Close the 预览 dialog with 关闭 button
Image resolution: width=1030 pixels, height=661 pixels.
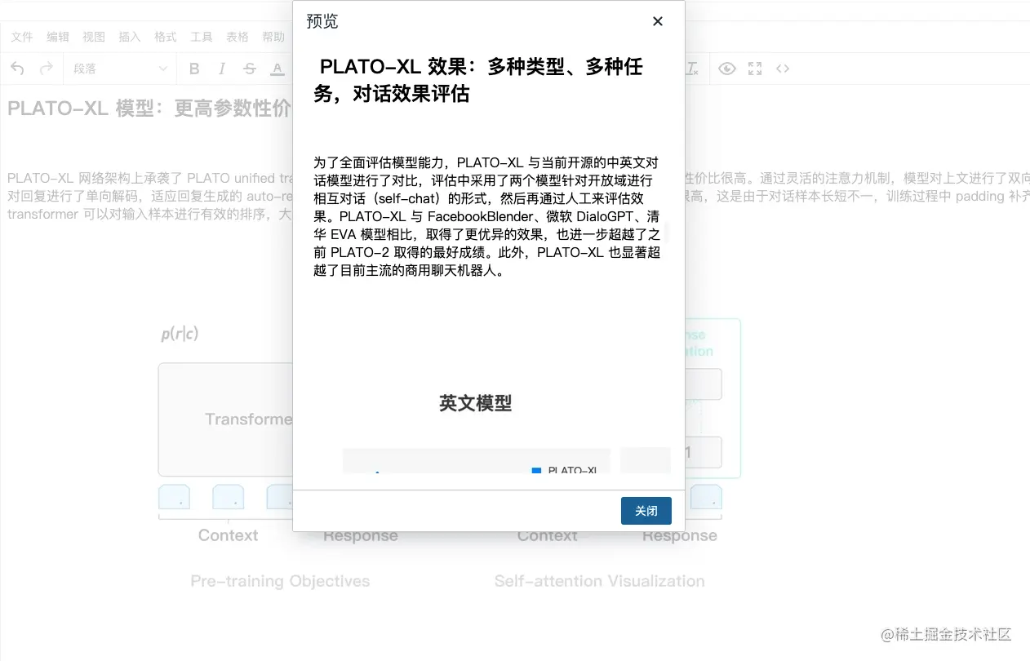(646, 511)
